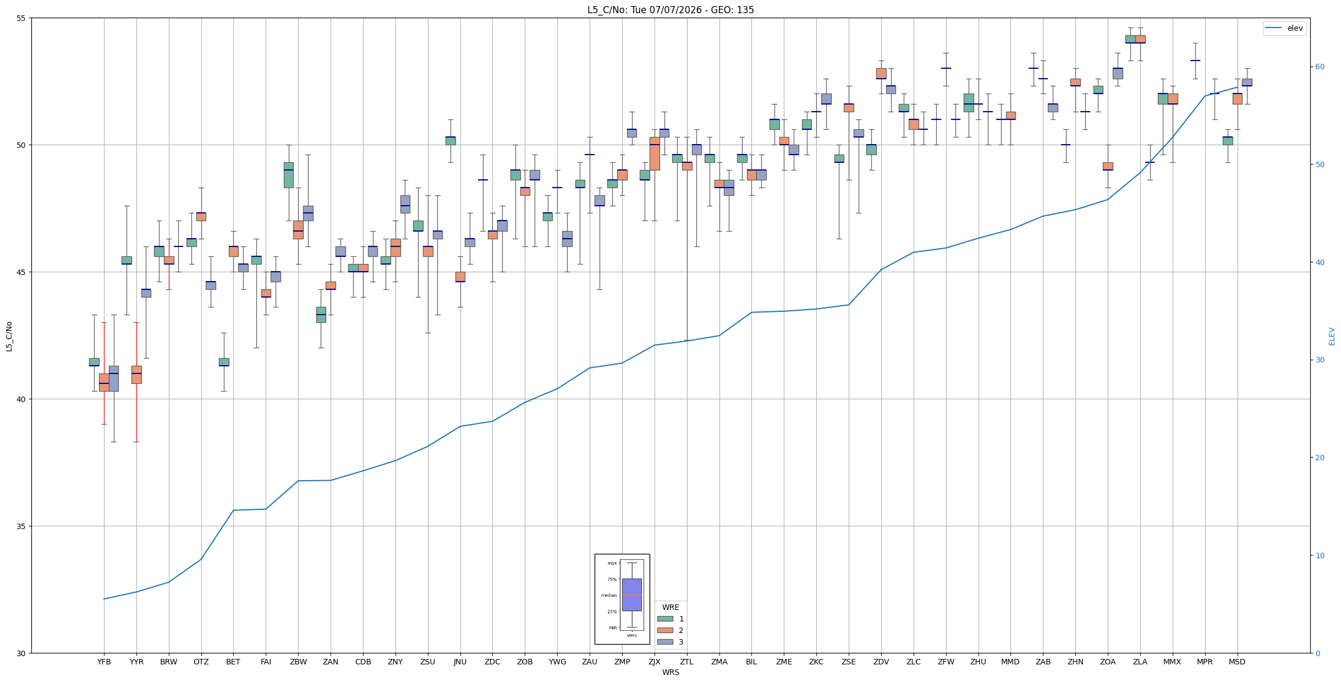The height and width of the screenshot is (682, 1341).
Task: Click the MPR station tick label
Action: click(x=1205, y=662)
